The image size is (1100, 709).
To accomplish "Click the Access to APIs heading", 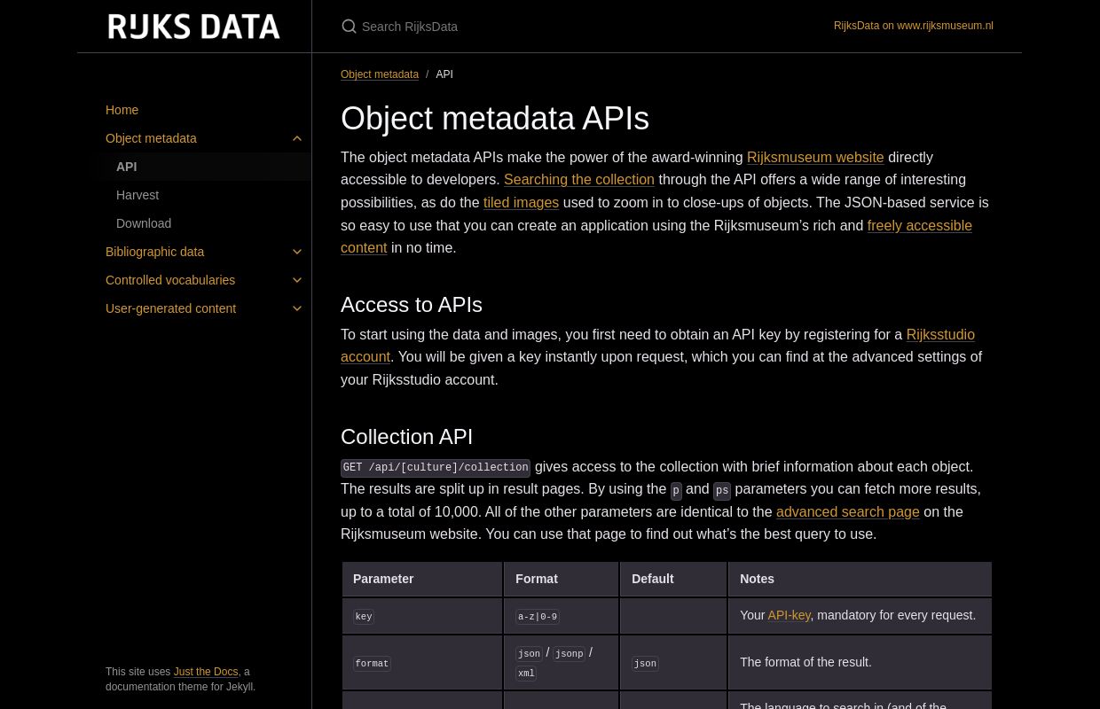I will [412, 305].
